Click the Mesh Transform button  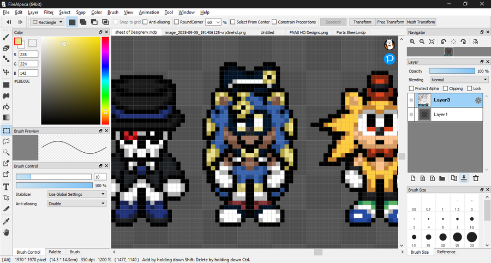click(421, 22)
